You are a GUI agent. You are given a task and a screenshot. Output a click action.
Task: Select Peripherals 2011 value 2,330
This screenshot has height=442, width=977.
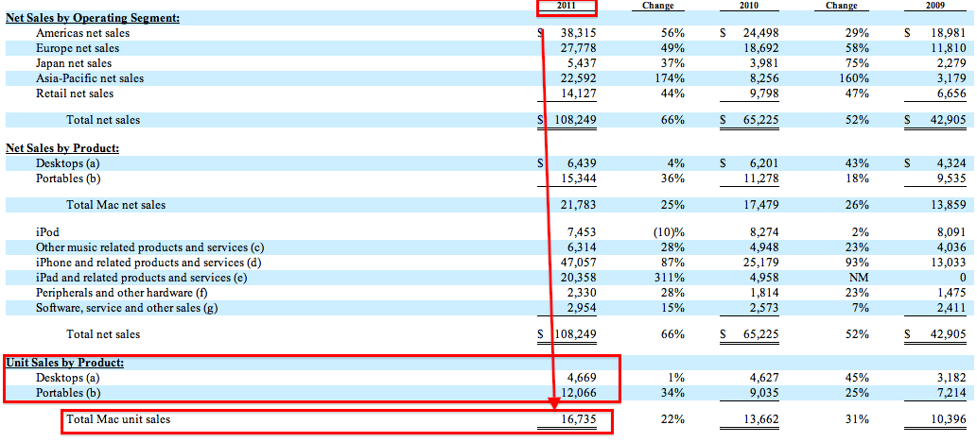pyautogui.click(x=582, y=293)
